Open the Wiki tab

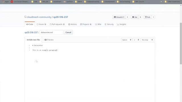click(x=98, y=24)
